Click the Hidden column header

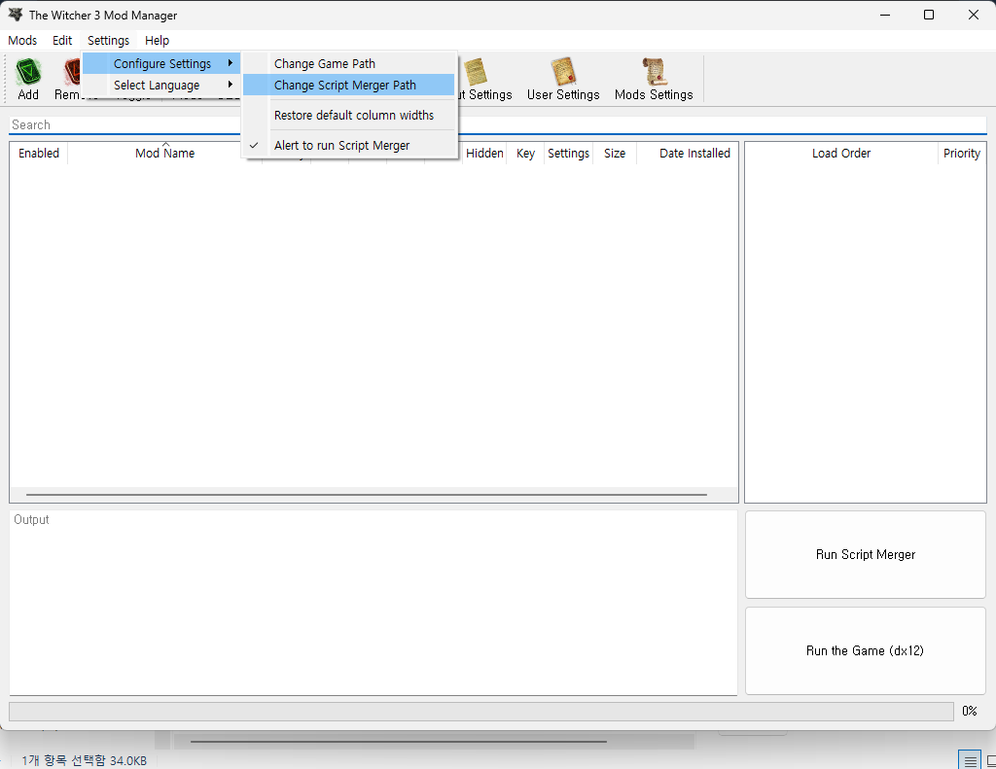484,153
